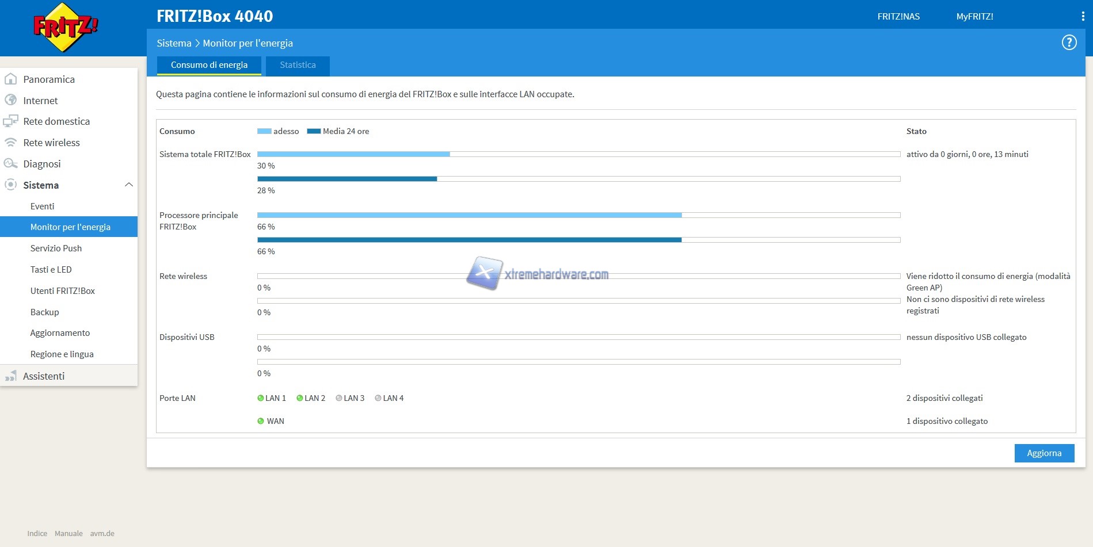Click the Panoramica home icon

pyautogui.click(x=10, y=79)
